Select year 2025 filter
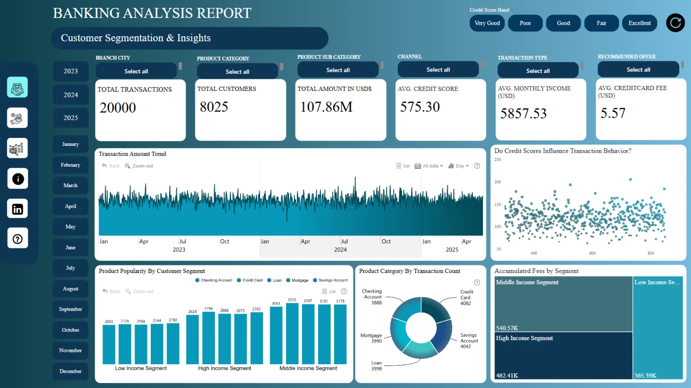This screenshot has width=691, height=388. pos(71,118)
